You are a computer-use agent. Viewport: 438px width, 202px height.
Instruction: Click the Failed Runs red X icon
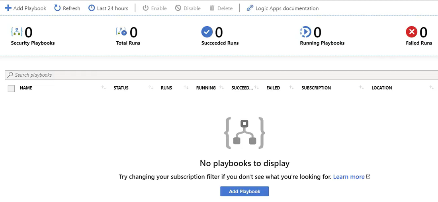[411, 32]
